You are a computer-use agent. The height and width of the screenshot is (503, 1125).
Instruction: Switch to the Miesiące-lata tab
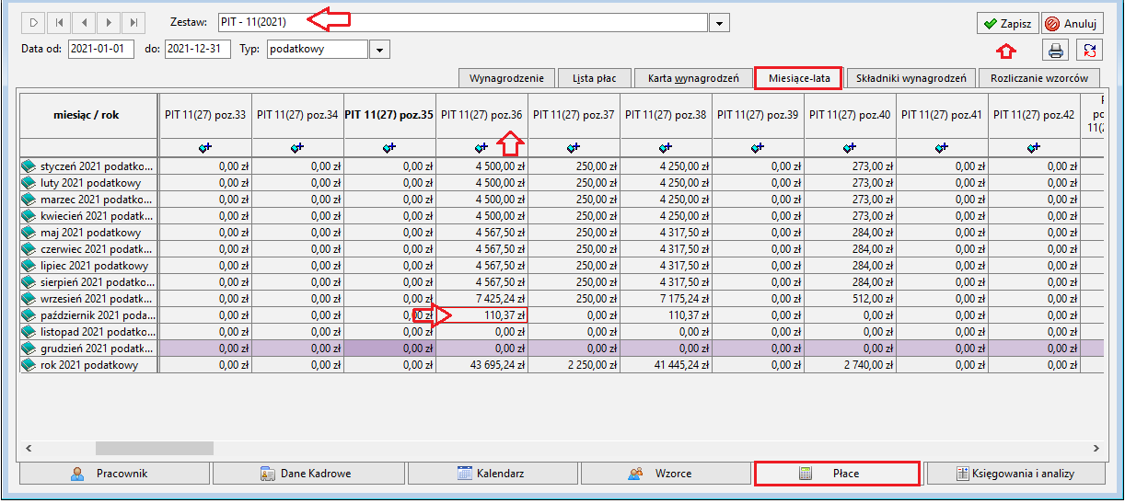pyautogui.click(x=798, y=78)
